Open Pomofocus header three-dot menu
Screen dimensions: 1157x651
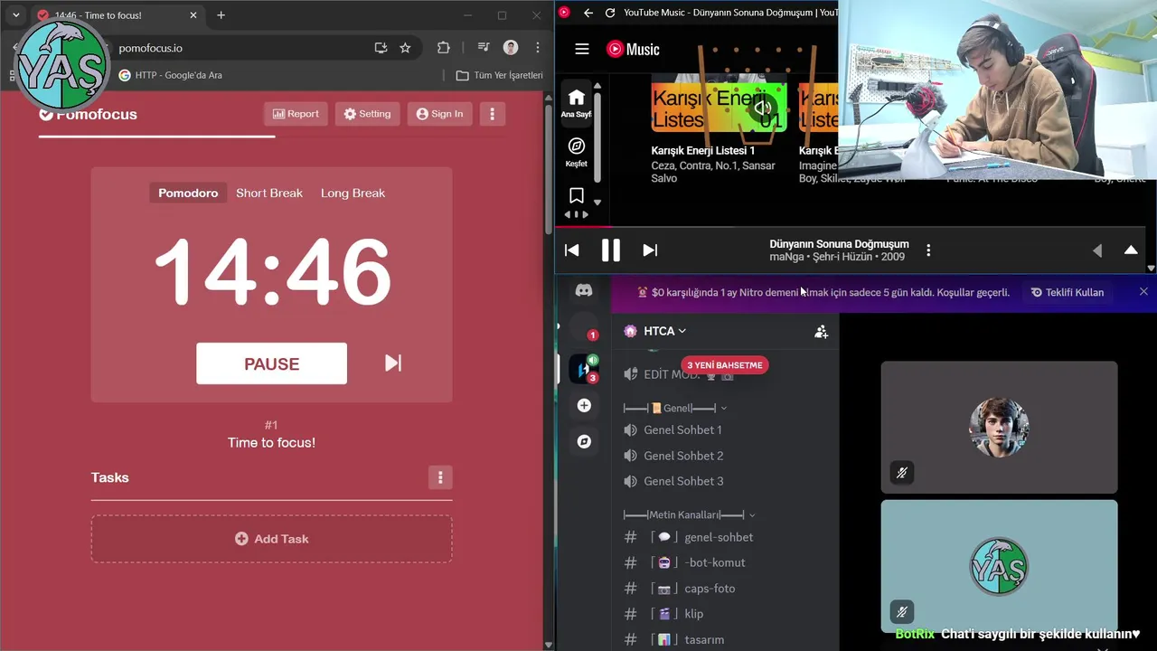click(x=492, y=114)
